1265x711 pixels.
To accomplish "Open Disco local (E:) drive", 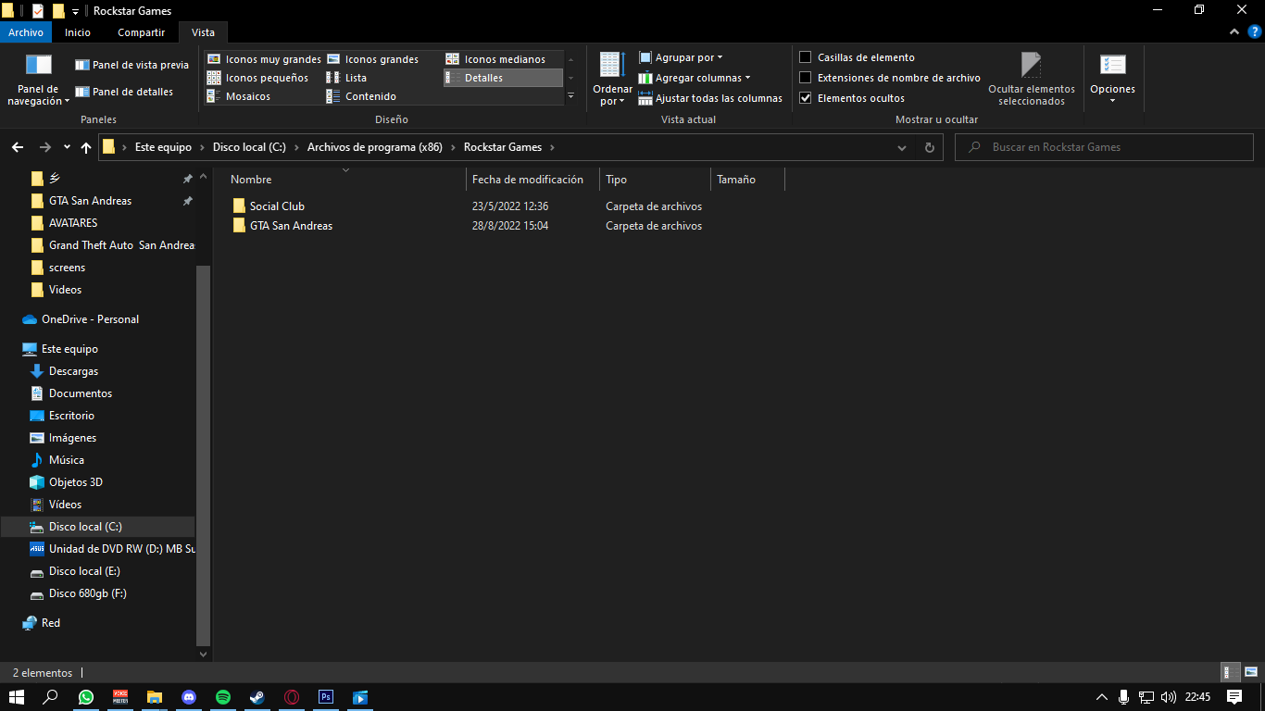I will [84, 571].
